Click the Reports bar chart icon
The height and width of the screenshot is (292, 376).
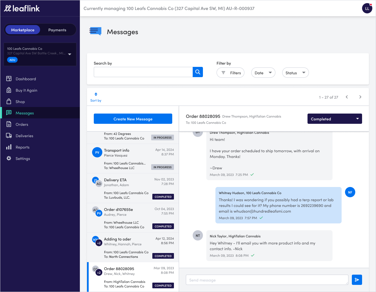tap(9, 147)
